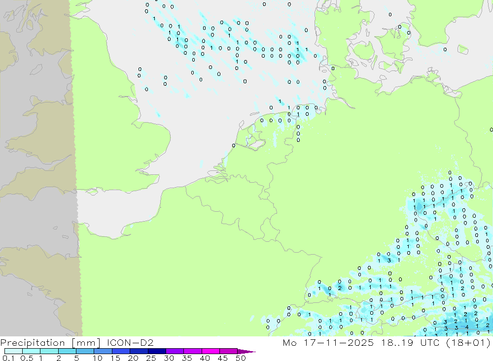The height and width of the screenshot is (361, 493).
Task: Select the 2–5 mm legend color segment
Action: 67,351
